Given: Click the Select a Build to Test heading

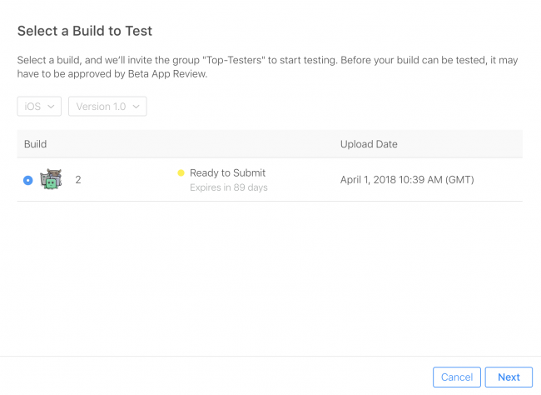Looking at the screenshot, I should click(x=85, y=32).
